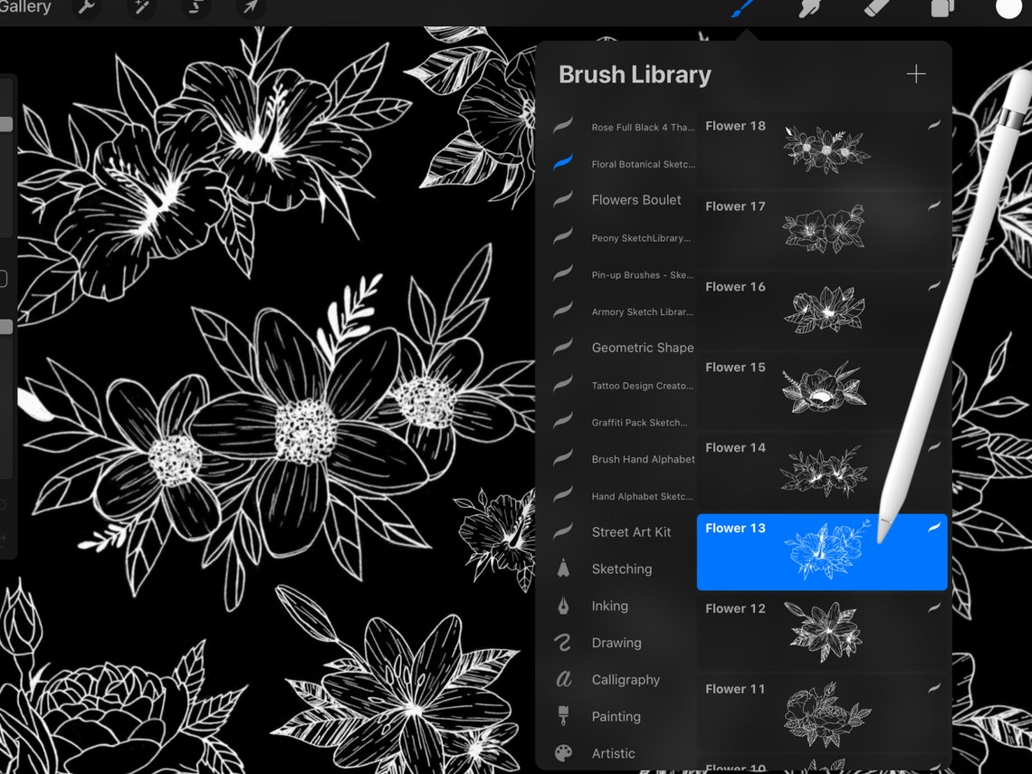Select the Smudge tool
1032x774 pixels.
(x=810, y=8)
